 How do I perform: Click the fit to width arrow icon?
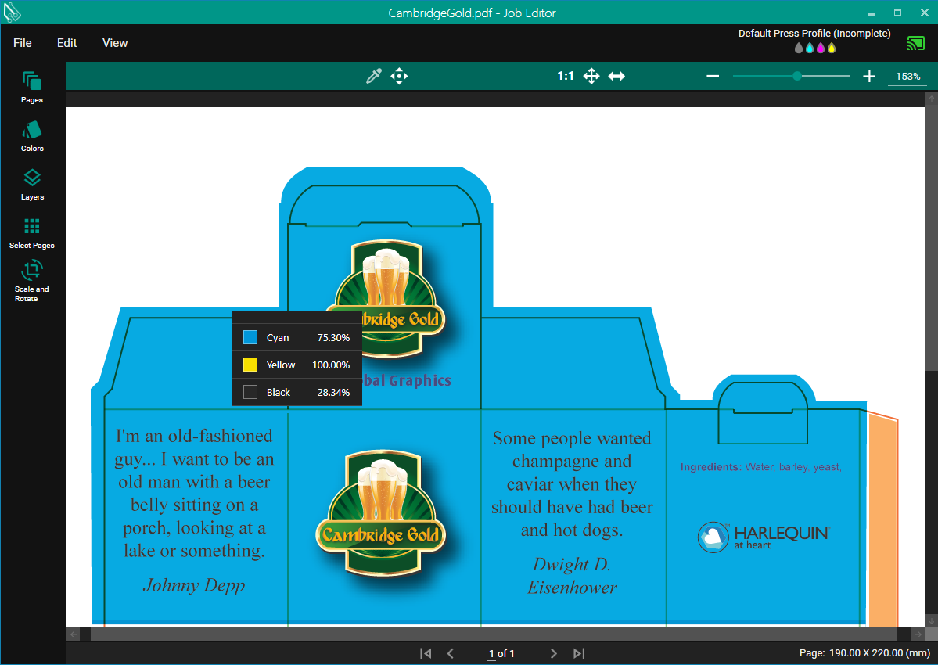(616, 76)
